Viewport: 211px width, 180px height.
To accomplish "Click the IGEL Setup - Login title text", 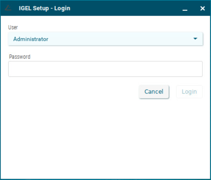I will [x=45, y=8].
